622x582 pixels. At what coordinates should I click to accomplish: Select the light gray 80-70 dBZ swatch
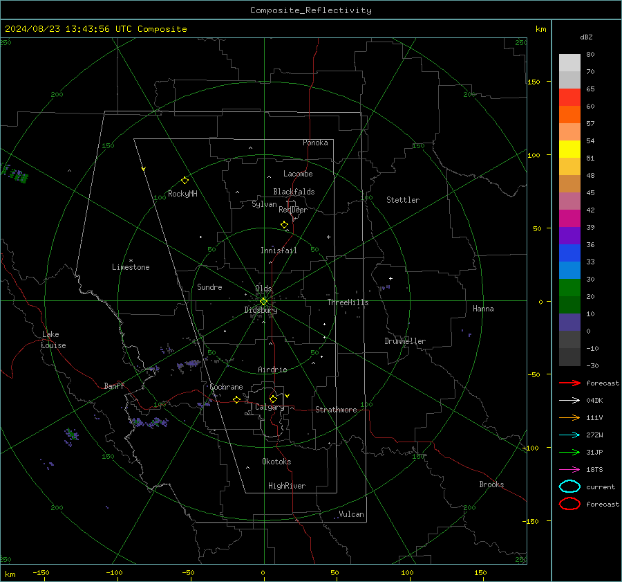(x=569, y=63)
